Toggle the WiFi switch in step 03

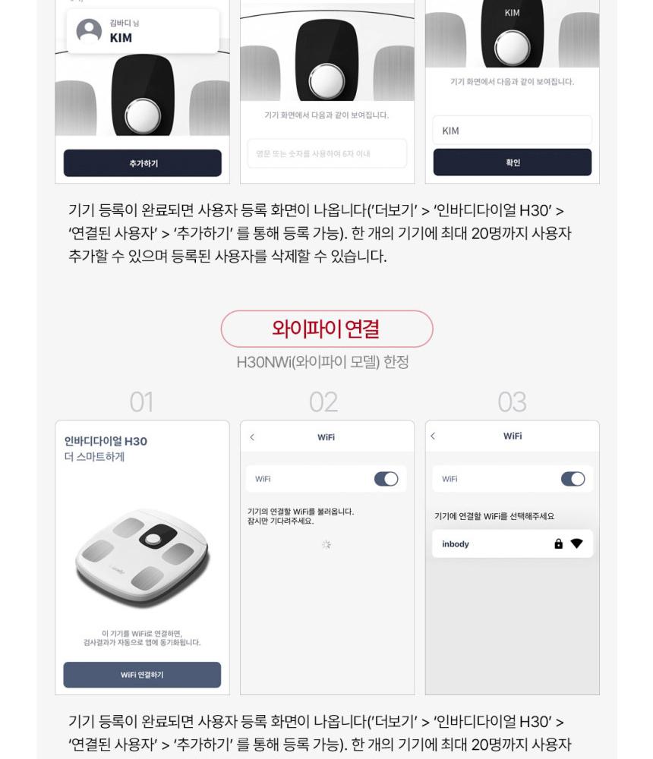click(573, 479)
